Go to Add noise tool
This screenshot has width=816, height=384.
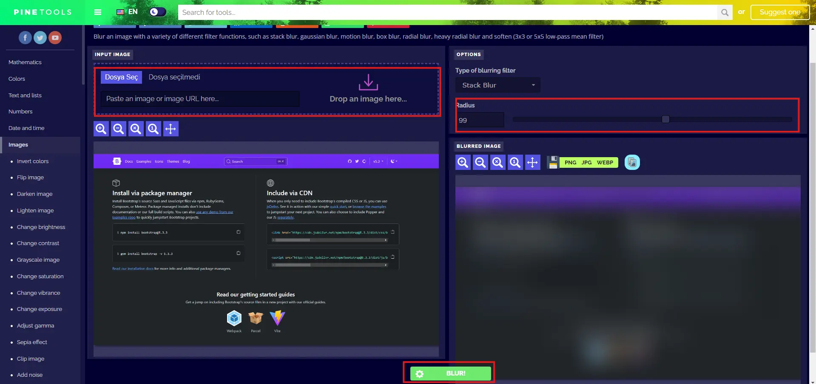pyautogui.click(x=30, y=375)
